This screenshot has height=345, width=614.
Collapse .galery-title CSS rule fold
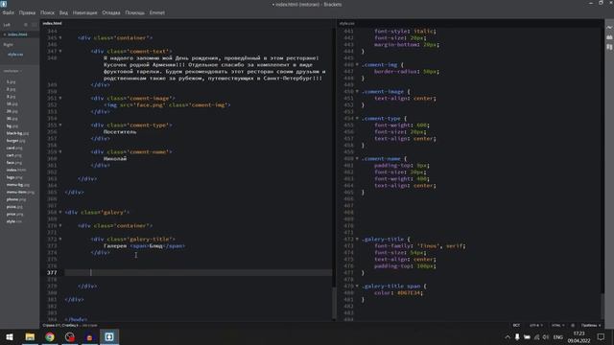click(x=357, y=239)
